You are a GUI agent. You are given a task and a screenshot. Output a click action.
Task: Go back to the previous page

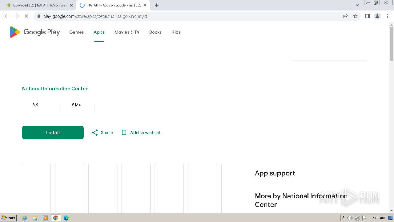click(7, 16)
